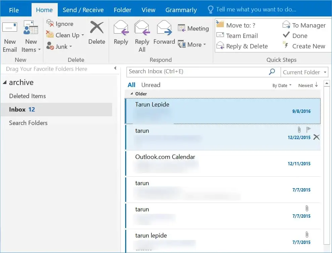Image resolution: width=332 pixels, height=253 pixels.
Task: Collapse the Older message group
Action: [x=132, y=93]
